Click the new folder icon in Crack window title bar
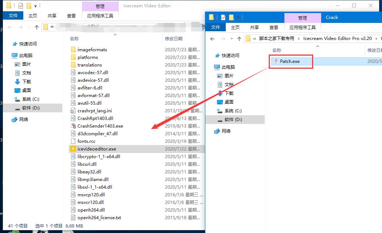This screenshot has height=233, width=382. [231, 17]
